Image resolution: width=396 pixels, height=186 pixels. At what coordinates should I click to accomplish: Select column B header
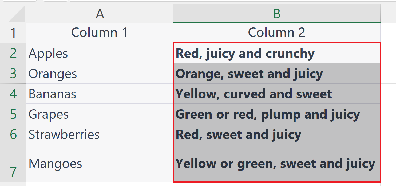tap(277, 13)
